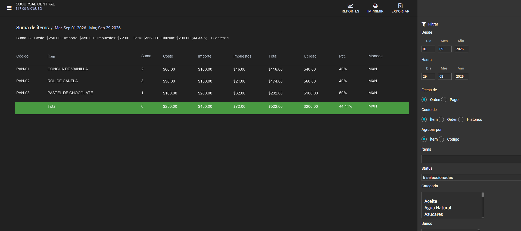Select Histórico cost option

pyautogui.click(x=461, y=119)
